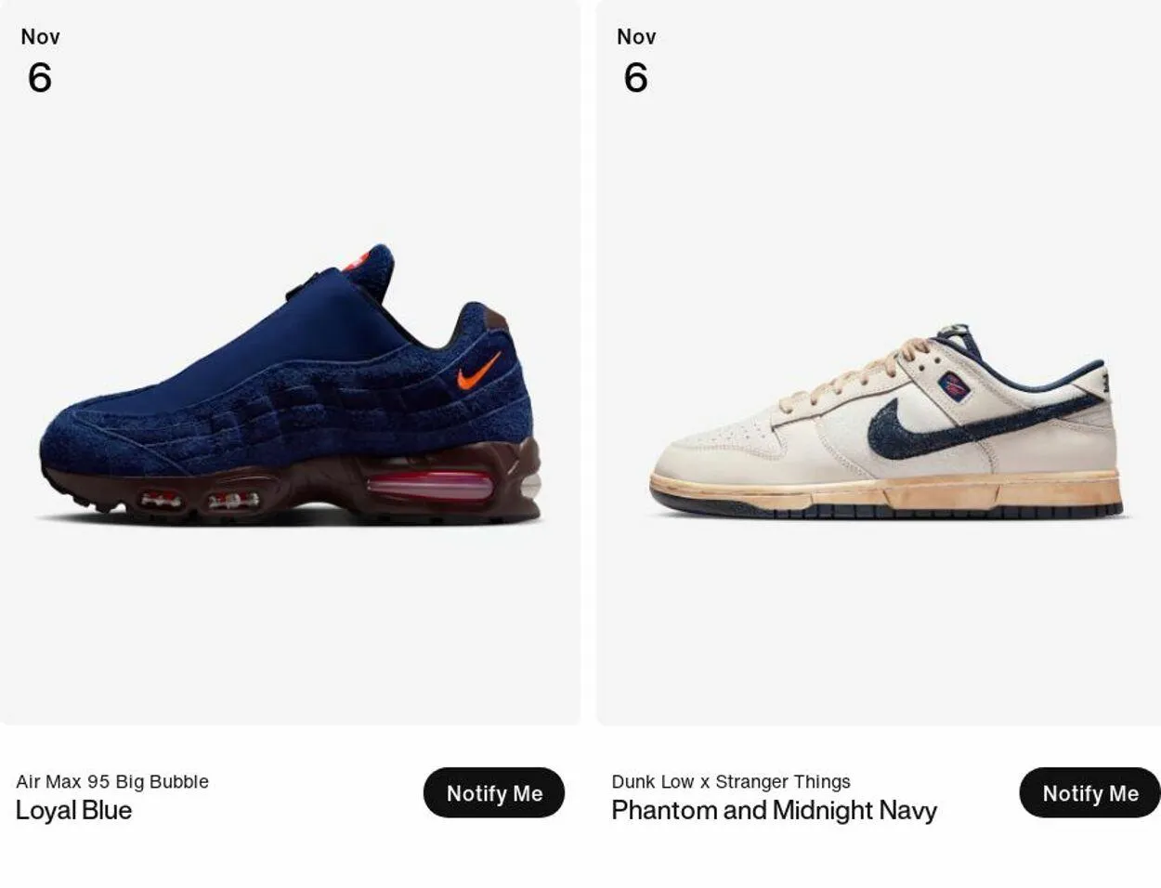Screen dimensions: 1161x888
Task: Open the cream Dunk Low shoe image
Action: pyautogui.click(x=887, y=423)
